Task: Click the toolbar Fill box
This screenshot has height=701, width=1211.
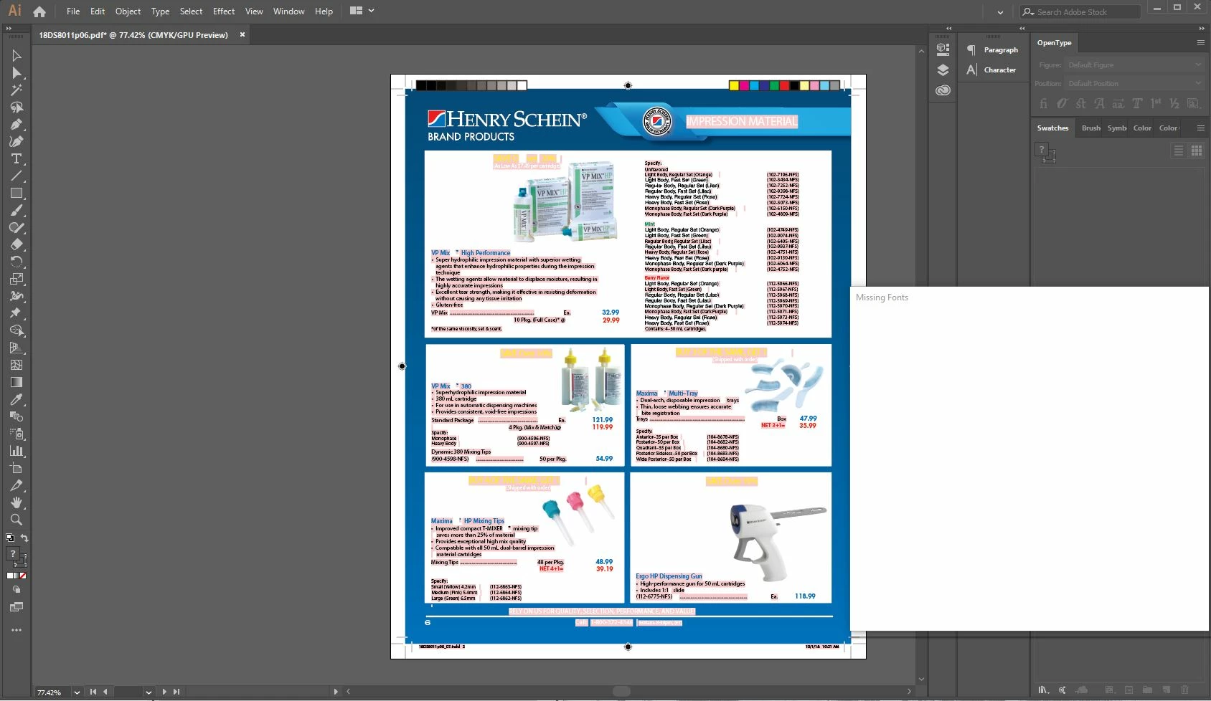Action: (13, 554)
